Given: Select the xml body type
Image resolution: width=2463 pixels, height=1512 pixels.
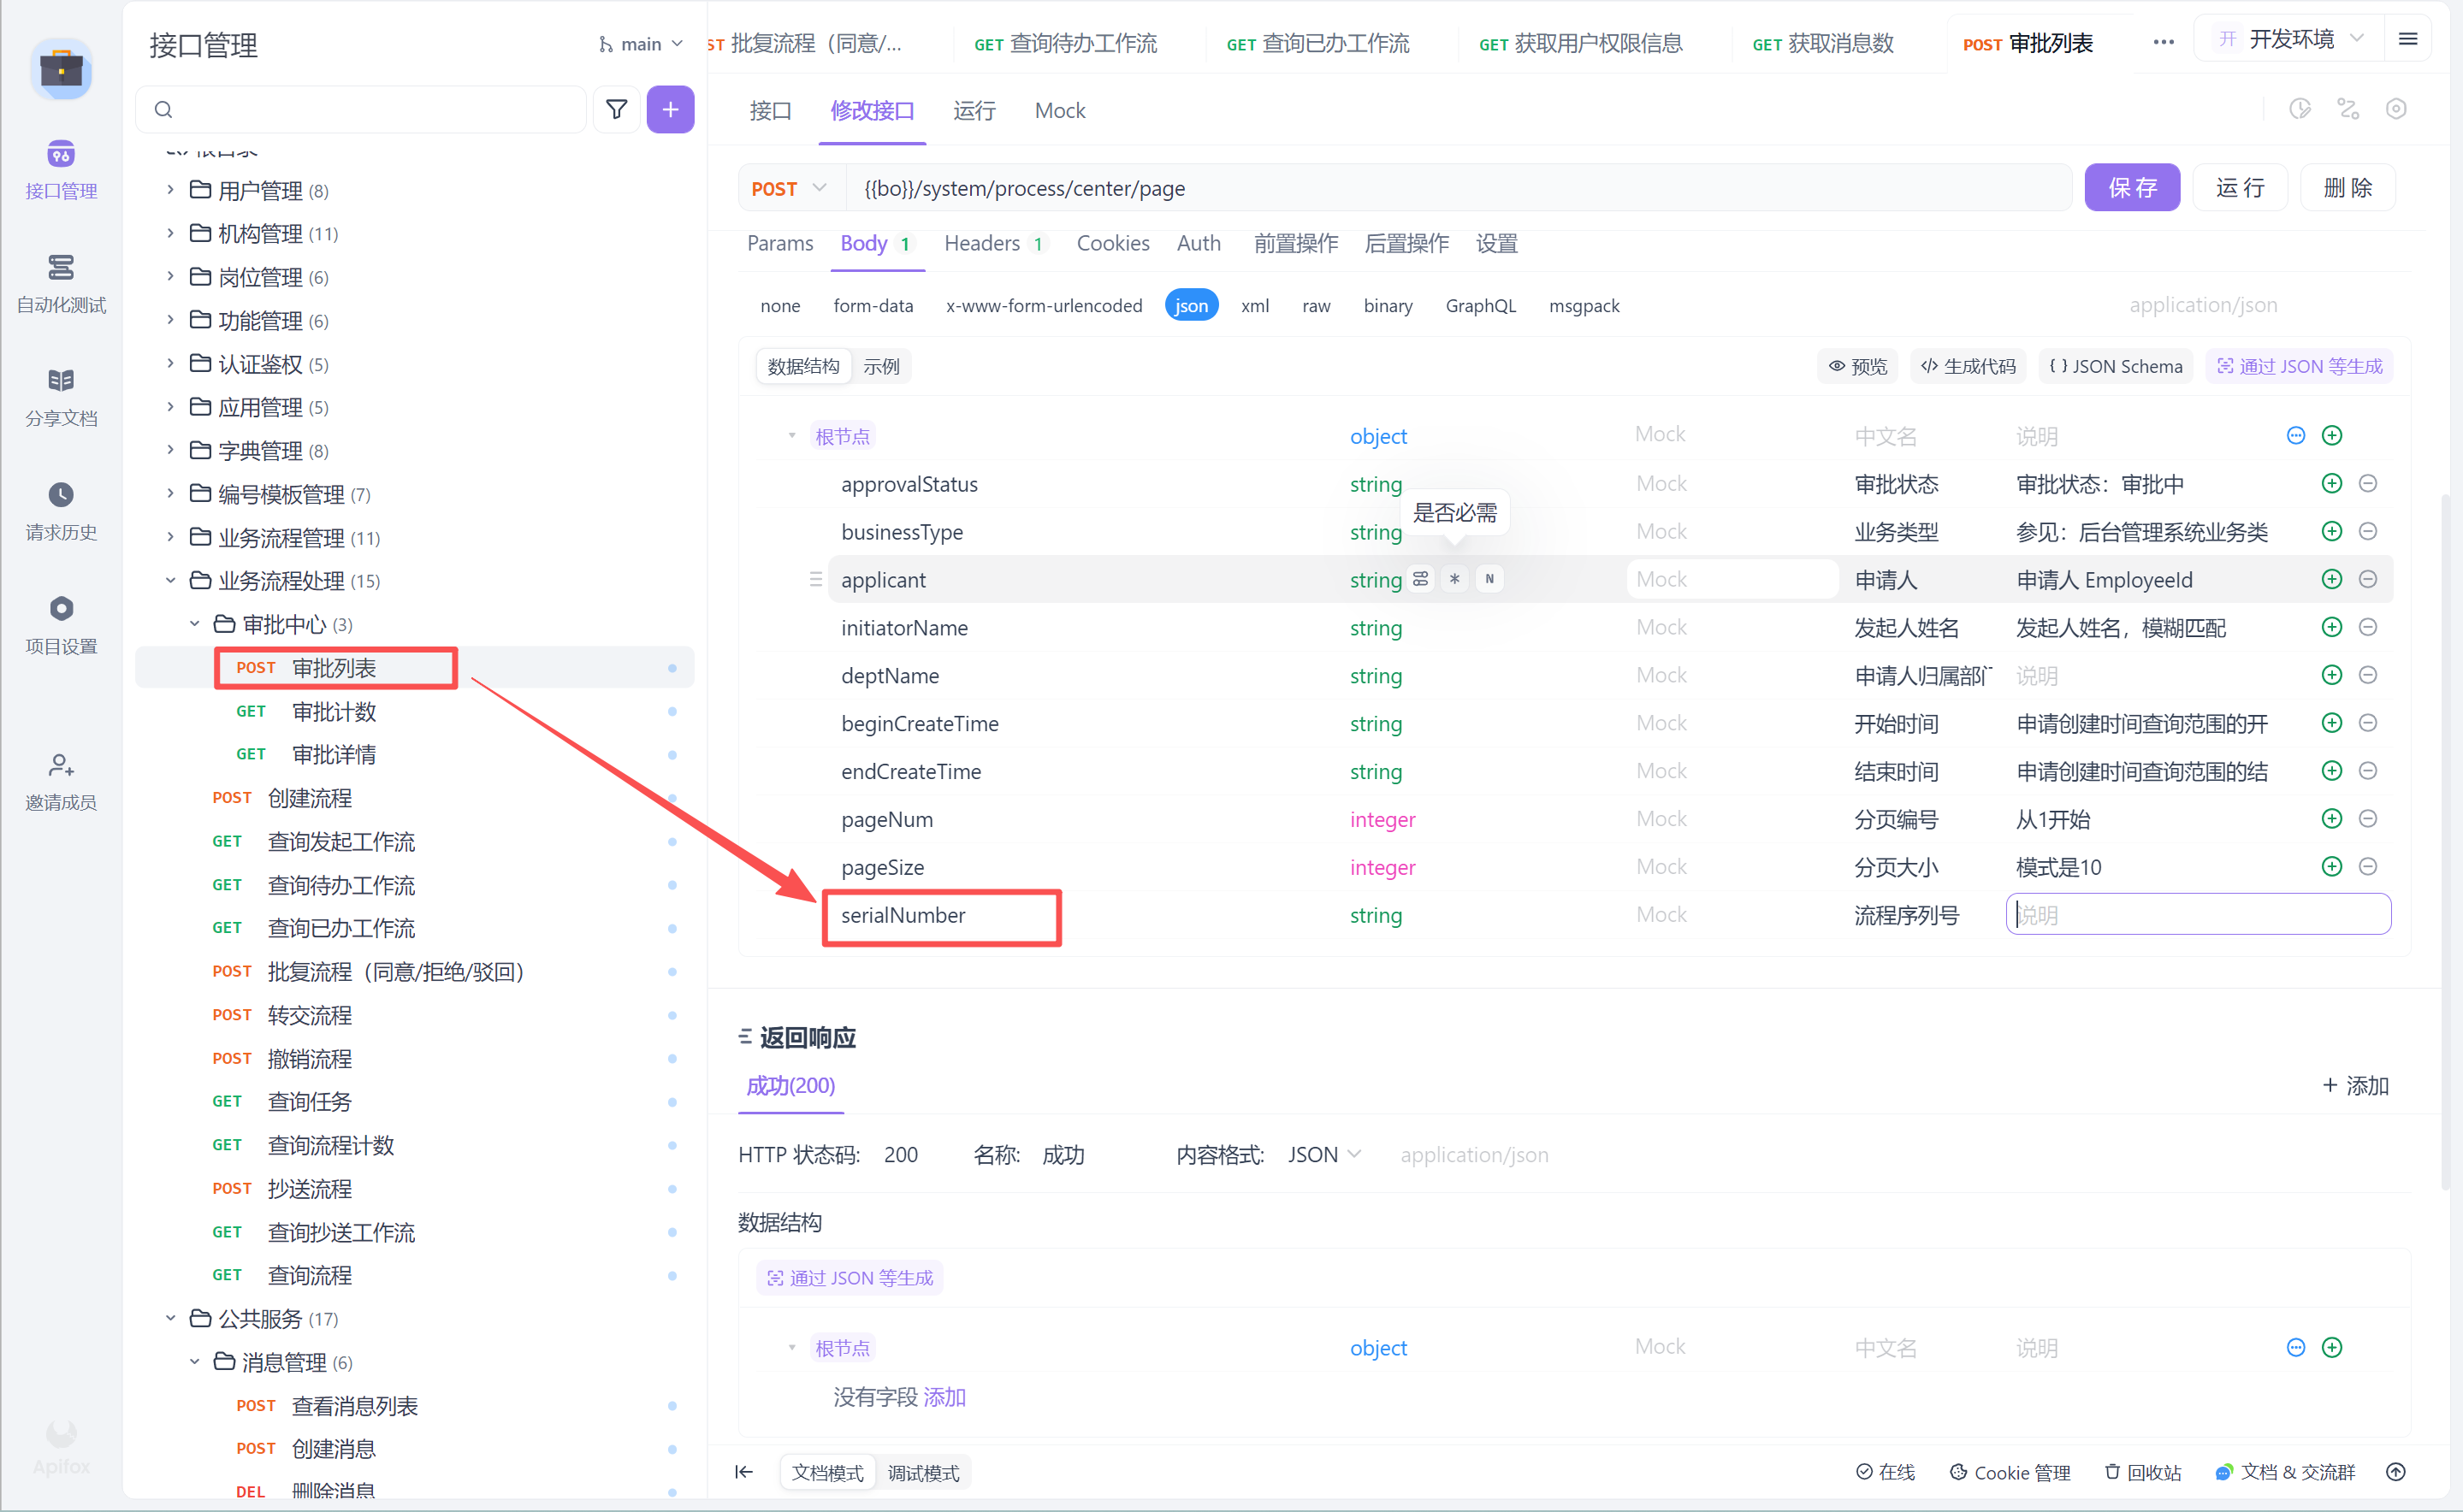Looking at the screenshot, I should (1254, 305).
